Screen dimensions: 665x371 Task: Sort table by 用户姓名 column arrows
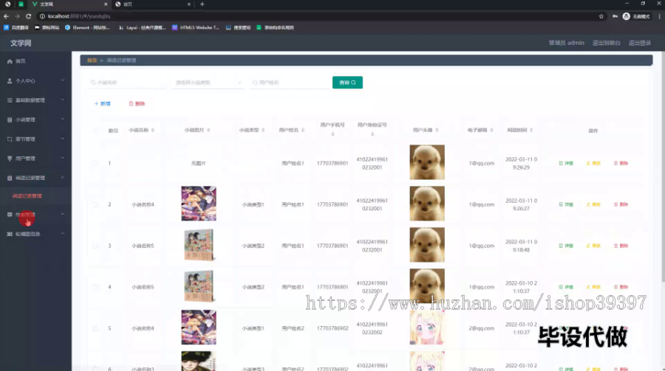pos(303,130)
